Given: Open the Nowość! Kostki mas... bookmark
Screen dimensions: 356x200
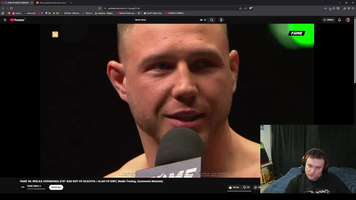Looking at the screenshot, I should click(x=126, y=13).
